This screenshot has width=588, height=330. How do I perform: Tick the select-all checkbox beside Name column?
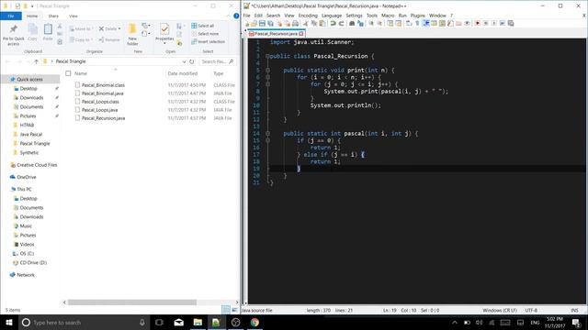68,73
